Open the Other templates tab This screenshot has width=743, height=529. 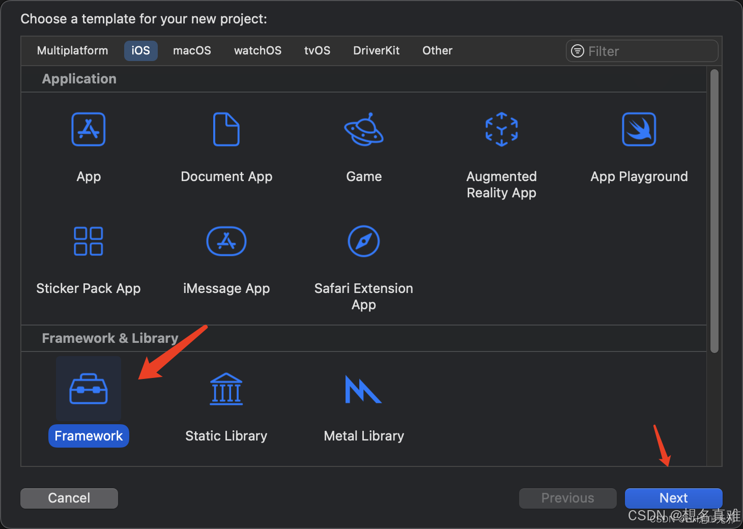pyautogui.click(x=437, y=50)
